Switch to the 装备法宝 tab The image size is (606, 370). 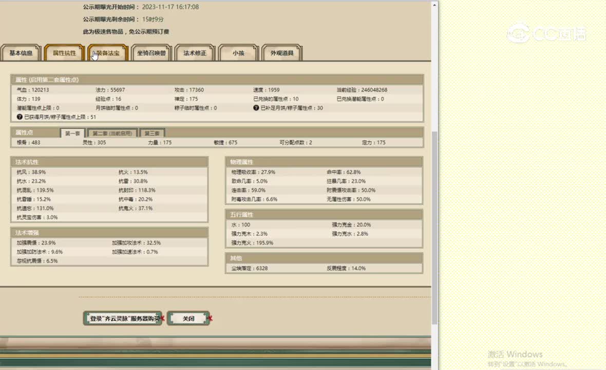108,53
